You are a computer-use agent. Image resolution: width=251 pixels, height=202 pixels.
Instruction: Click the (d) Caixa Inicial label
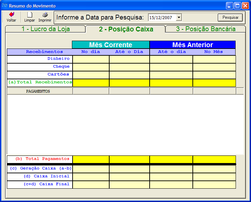(47, 176)
